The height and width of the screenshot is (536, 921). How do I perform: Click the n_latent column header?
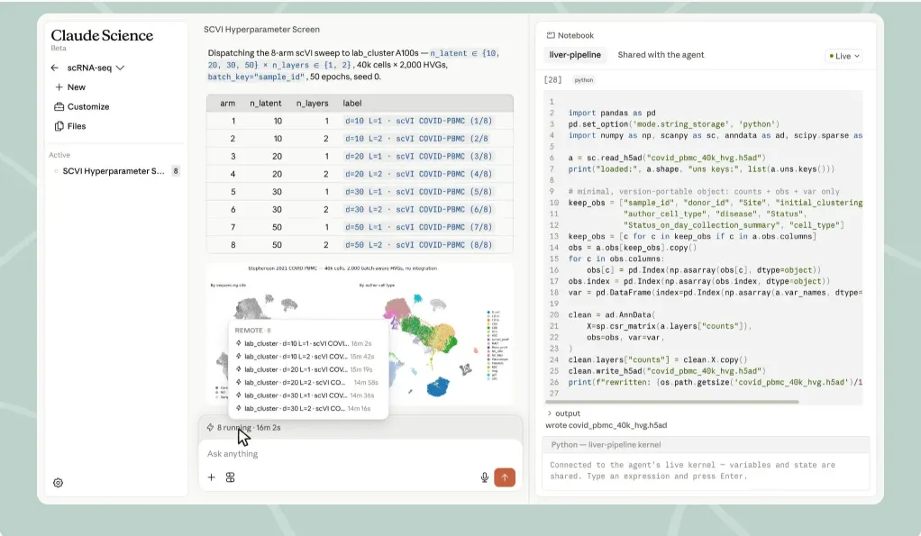[x=266, y=104]
